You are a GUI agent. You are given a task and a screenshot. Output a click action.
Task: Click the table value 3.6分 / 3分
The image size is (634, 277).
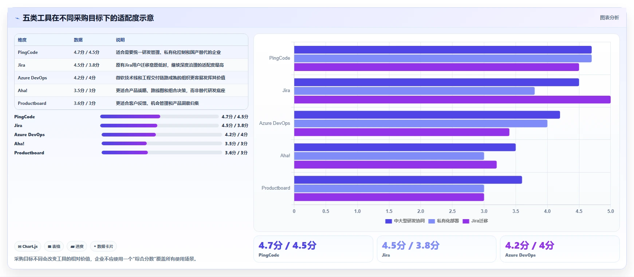point(85,103)
